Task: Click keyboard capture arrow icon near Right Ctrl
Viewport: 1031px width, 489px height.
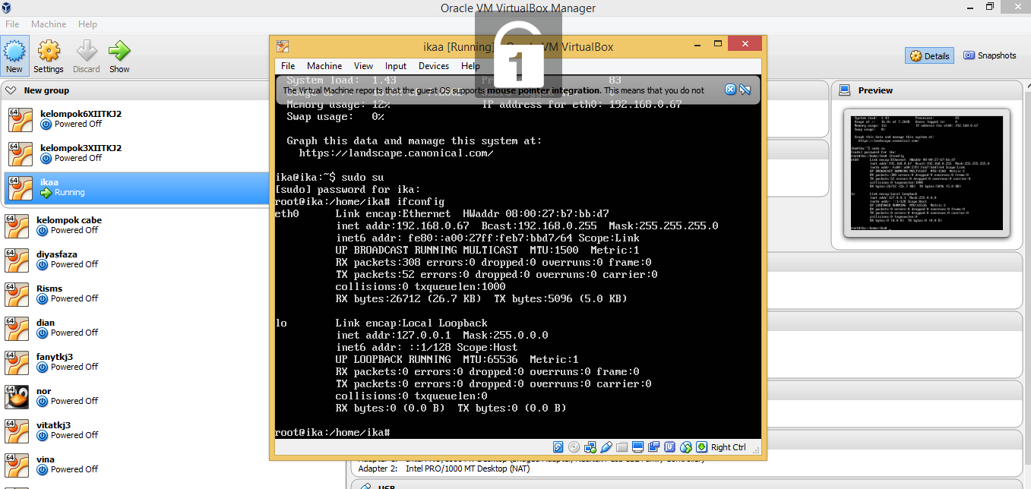Action: (702, 447)
